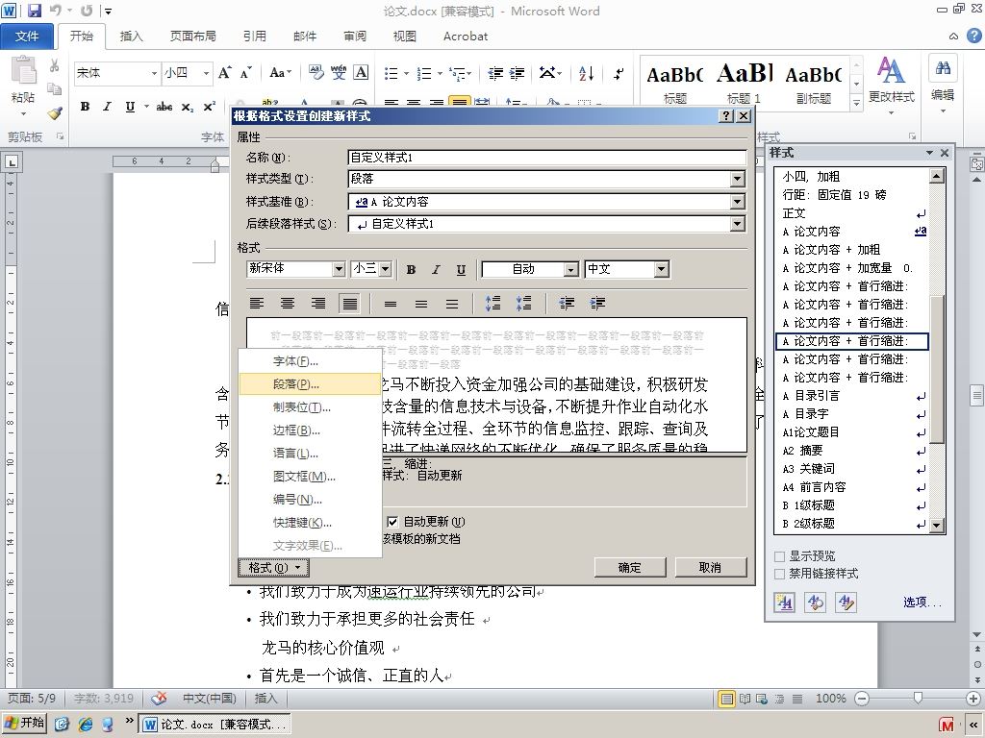This screenshot has height=738, width=985.
Task: Click the 取消 button
Action: [711, 567]
